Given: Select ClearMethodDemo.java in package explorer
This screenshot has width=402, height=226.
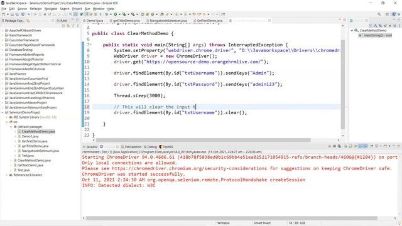Looking at the screenshot, I should [x=38, y=131].
